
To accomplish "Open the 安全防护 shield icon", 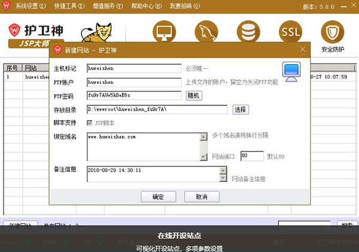I will 334,33.
